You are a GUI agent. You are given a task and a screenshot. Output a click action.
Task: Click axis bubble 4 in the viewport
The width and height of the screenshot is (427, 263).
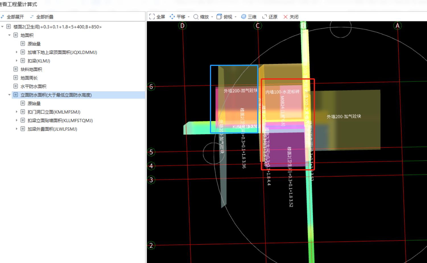[x=151, y=166]
